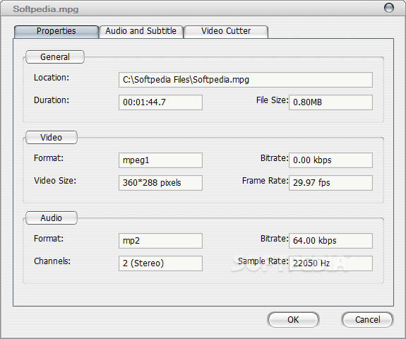The height and width of the screenshot is (339, 406).
Task: Dismiss the dialog with Cancel
Action: tap(367, 320)
